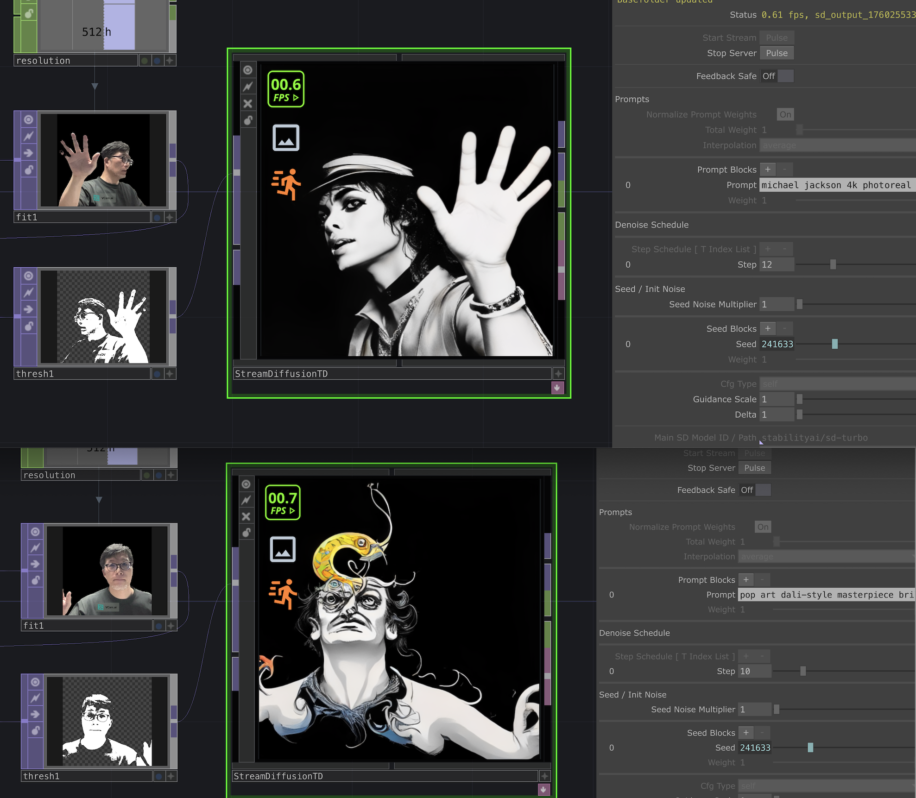This screenshot has height=798, width=916.
Task: Expand purple arrow under Michael Jackson StreamDiffusionTD node
Action: 557,388
